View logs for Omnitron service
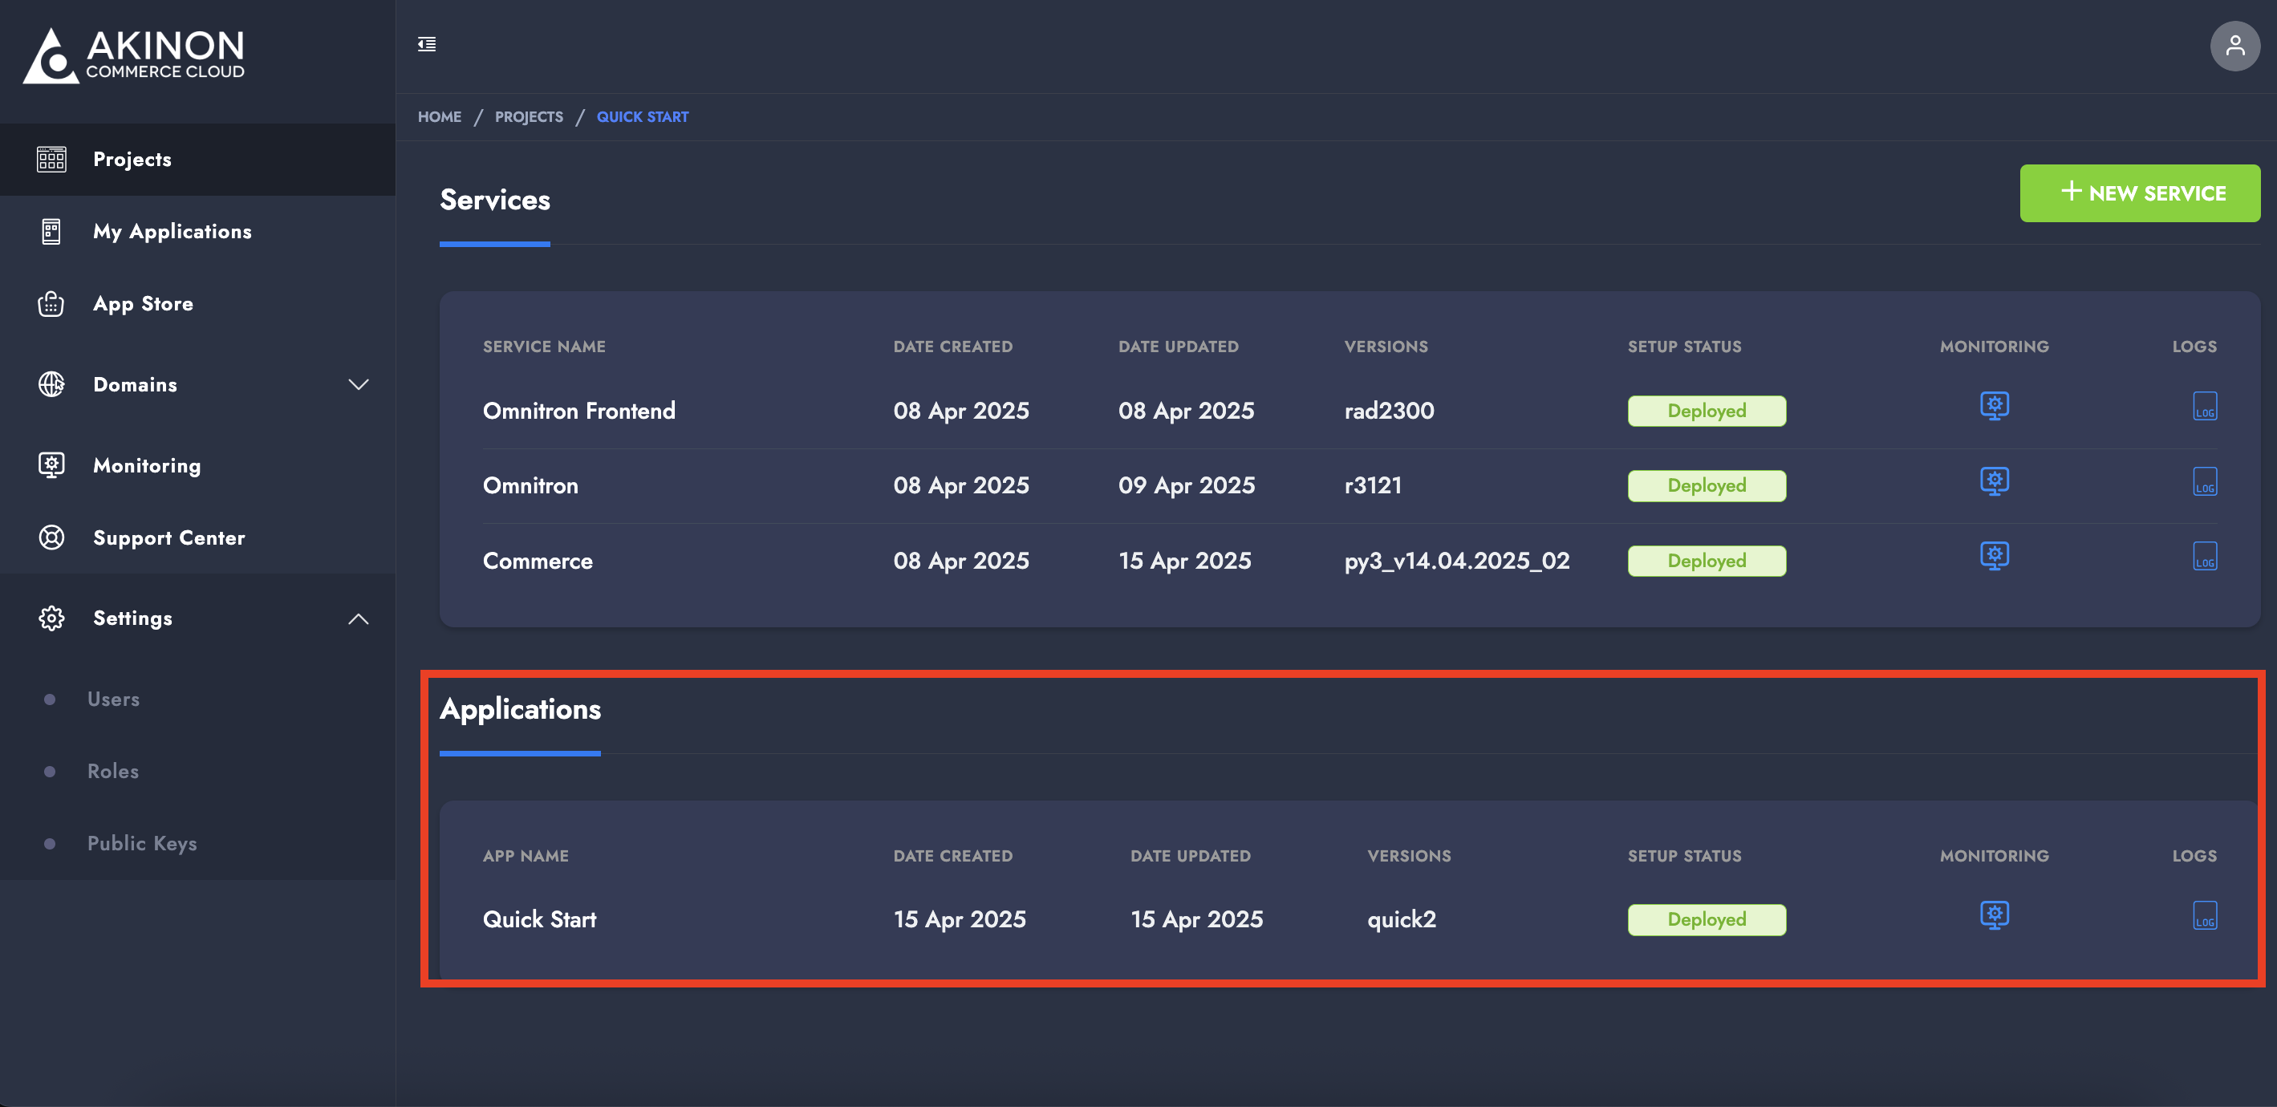2277x1107 pixels. (x=2205, y=482)
